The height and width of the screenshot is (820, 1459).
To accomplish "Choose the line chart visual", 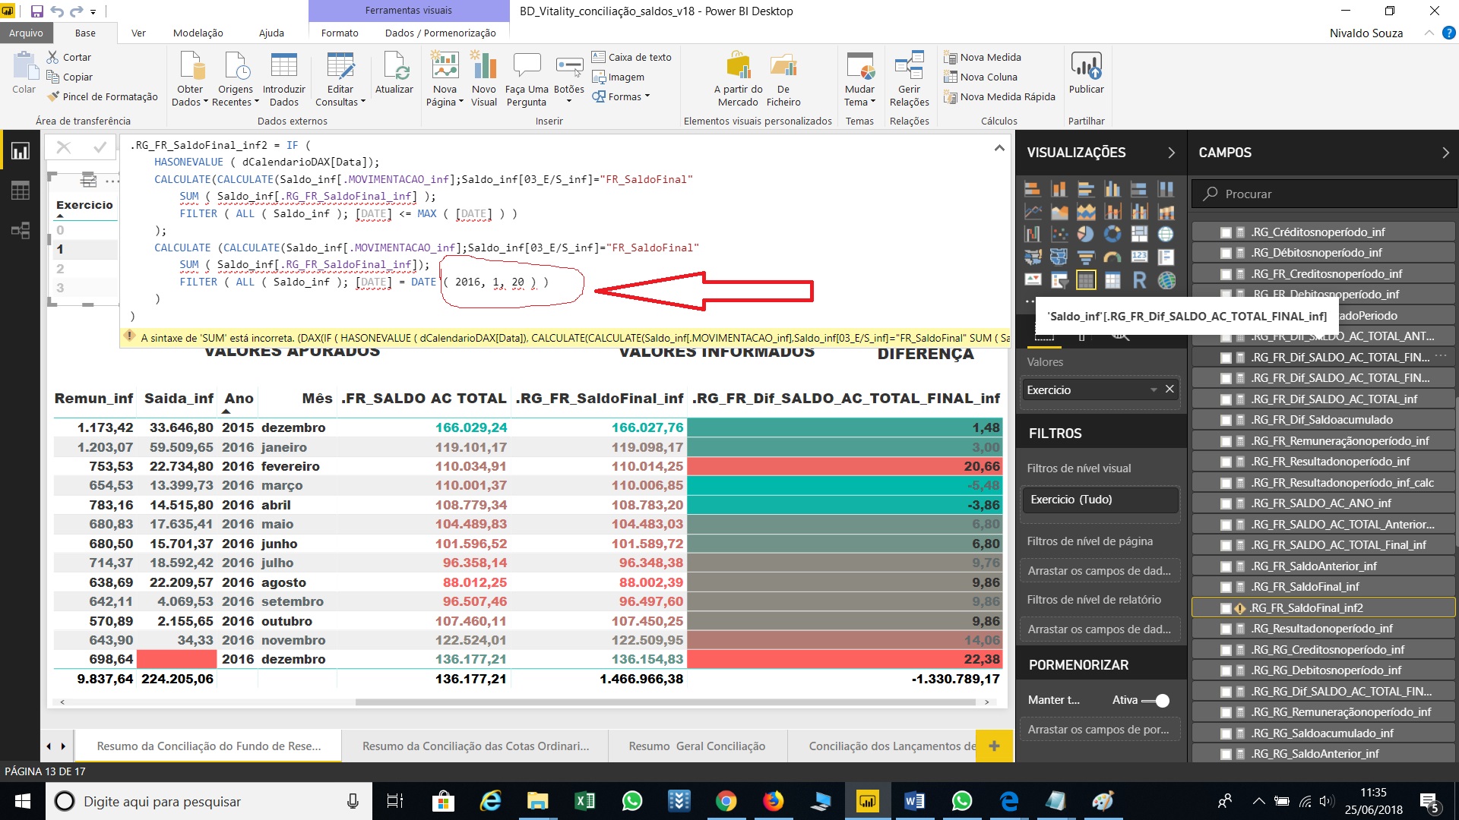I will [1032, 212].
